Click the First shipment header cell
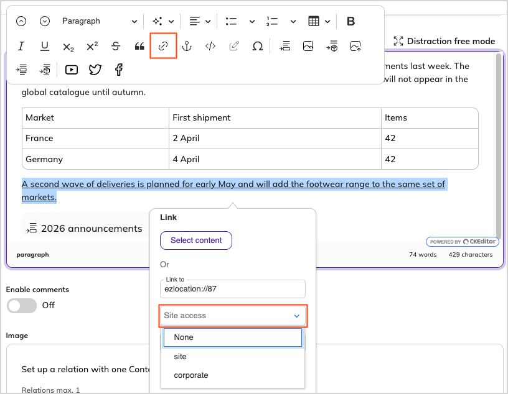Viewport: 508px width, 394px height. coord(275,118)
